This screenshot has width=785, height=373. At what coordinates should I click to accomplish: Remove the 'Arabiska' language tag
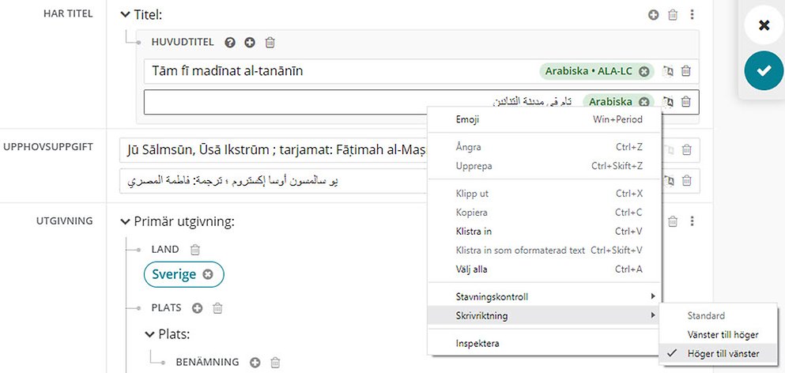644,102
